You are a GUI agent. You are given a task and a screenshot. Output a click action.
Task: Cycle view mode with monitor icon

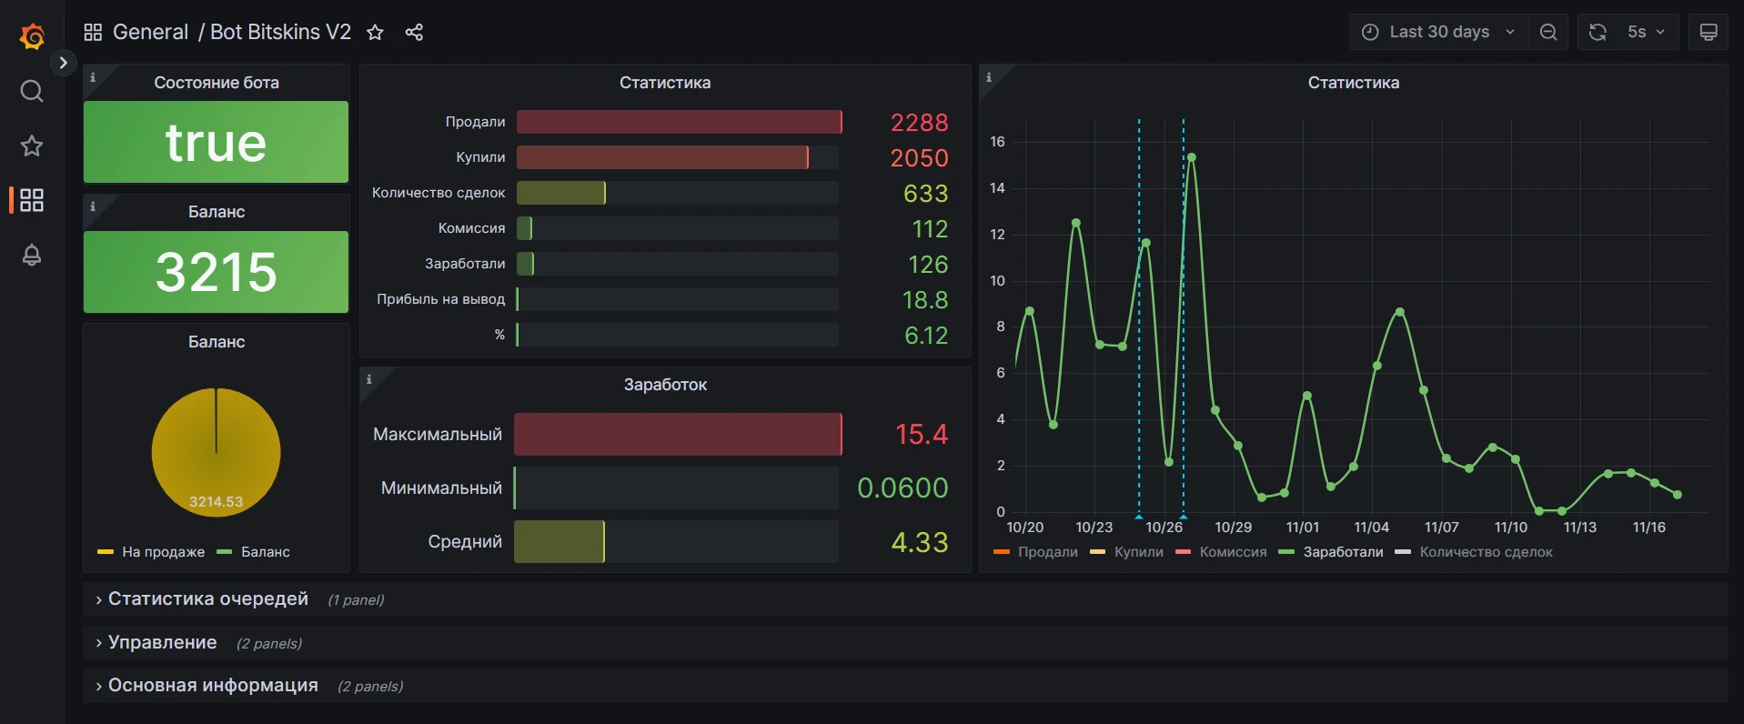1709,32
